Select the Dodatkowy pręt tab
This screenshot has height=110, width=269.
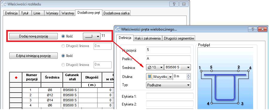[x=89, y=13]
